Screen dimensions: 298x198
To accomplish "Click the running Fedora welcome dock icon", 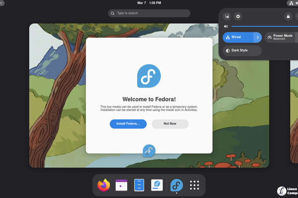I will pyautogui.click(x=176, y=185).
